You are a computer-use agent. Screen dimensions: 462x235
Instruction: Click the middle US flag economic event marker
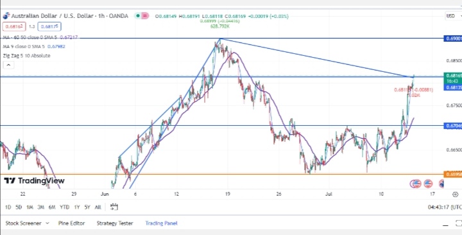coord(428,184)
